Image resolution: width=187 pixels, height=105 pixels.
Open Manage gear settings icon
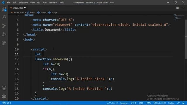tap(4, 97)
